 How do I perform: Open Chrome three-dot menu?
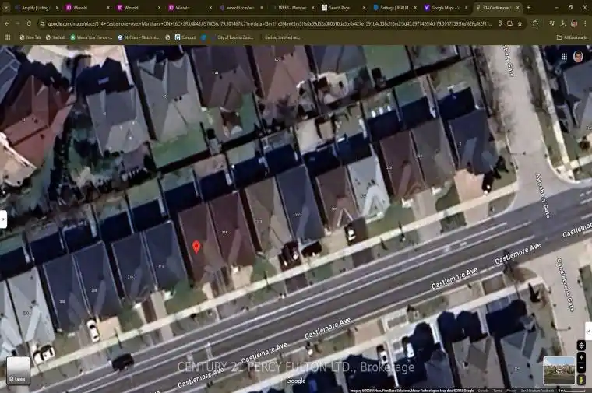tap(585, 24)
